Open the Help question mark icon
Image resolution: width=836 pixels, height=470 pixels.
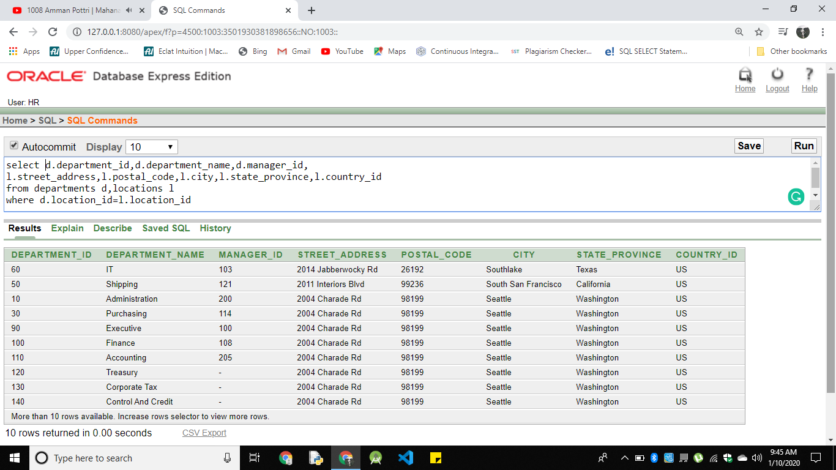point(809,75)
